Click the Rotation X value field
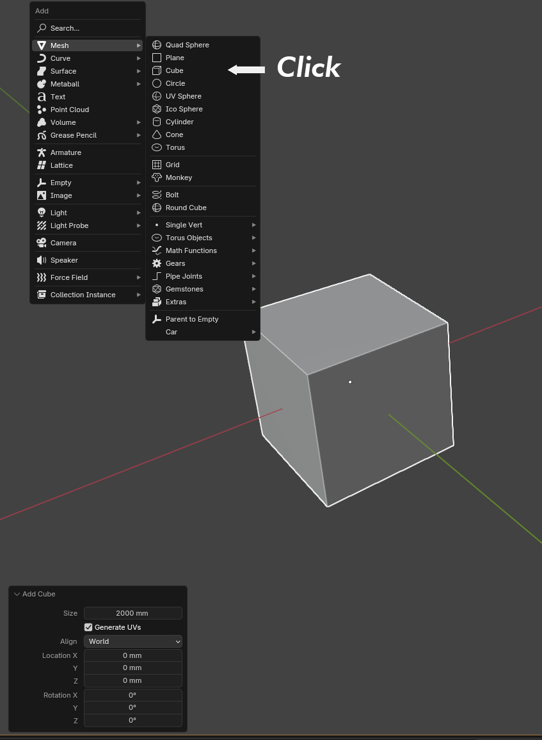 133,695
